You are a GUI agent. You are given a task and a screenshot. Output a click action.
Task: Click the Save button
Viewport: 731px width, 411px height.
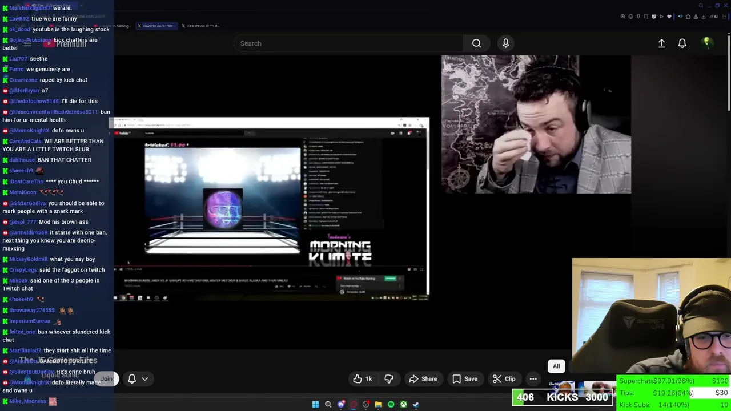[x=465, y=379]
